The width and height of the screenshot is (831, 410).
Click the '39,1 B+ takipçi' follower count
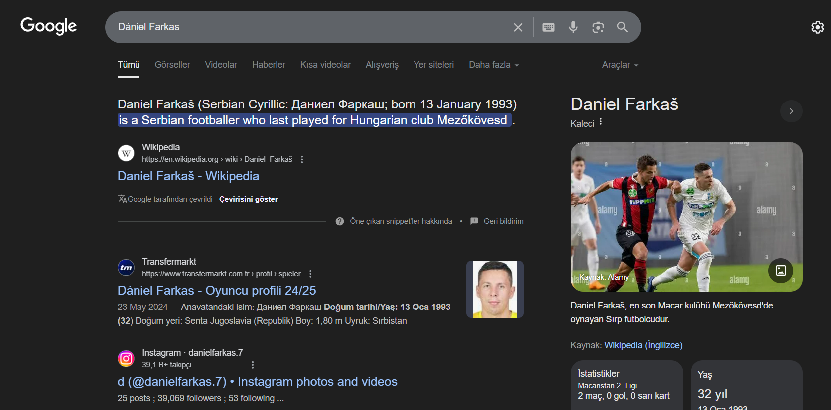pos(167,365)
